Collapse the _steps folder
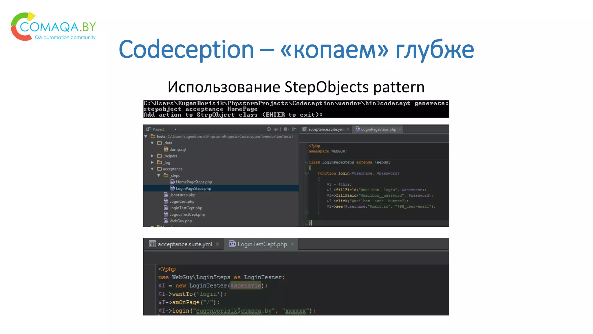The height and width of the screenshot is (334, 593). click(x=159, y=175)
